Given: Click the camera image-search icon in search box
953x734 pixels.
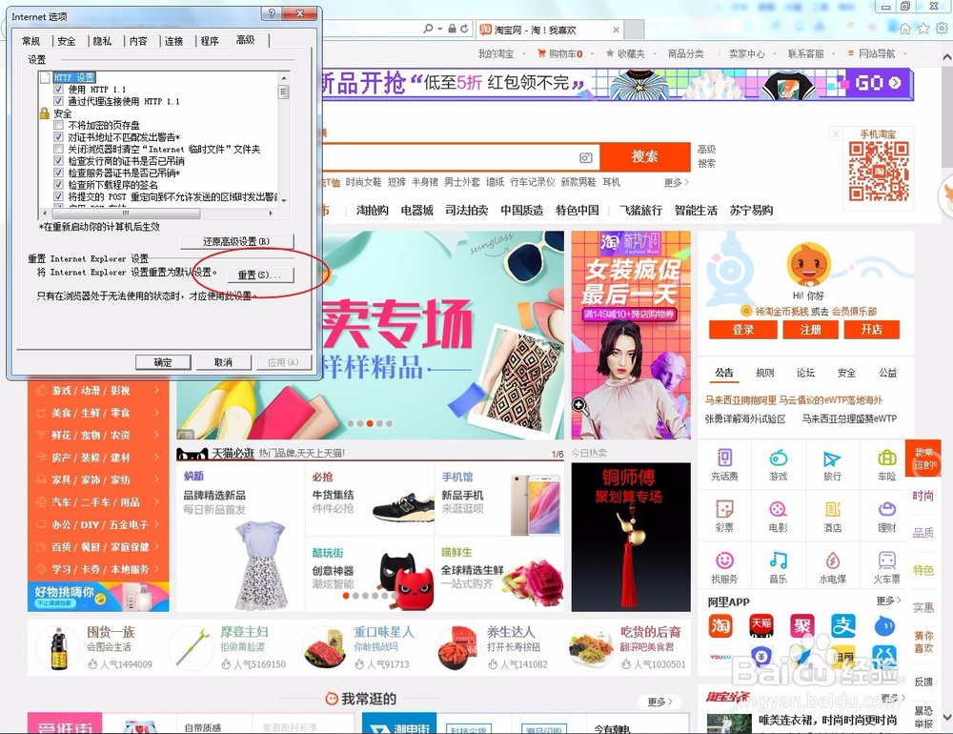Looking at the screenshot, I should click(x=585, y=157).
